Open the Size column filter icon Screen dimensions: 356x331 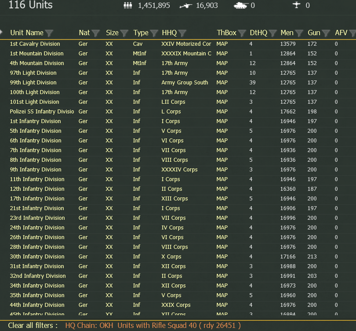[x=124, y=33]
